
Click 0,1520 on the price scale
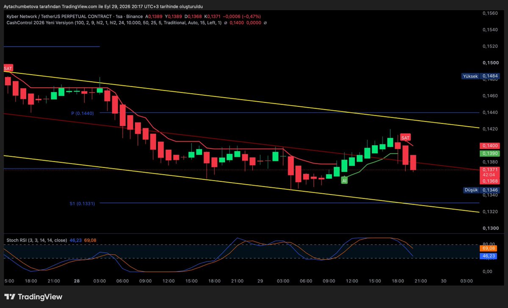[x=490, y=47]
